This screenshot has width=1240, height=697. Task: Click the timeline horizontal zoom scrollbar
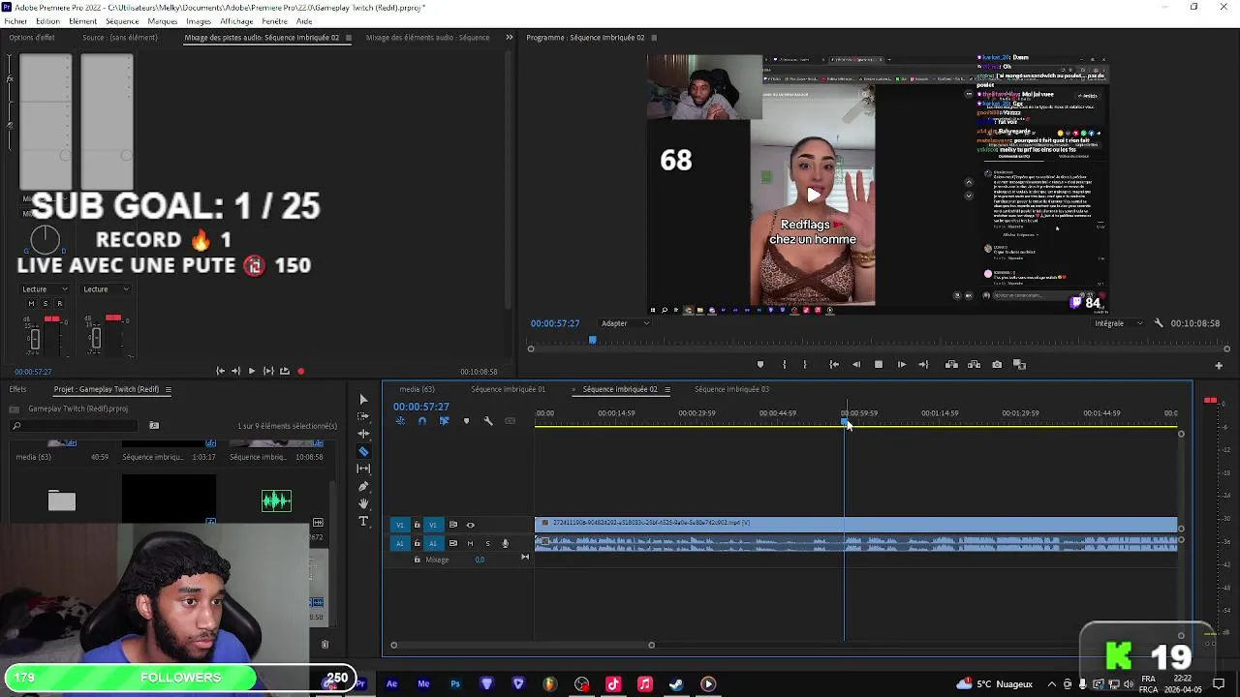coord(522,645)
